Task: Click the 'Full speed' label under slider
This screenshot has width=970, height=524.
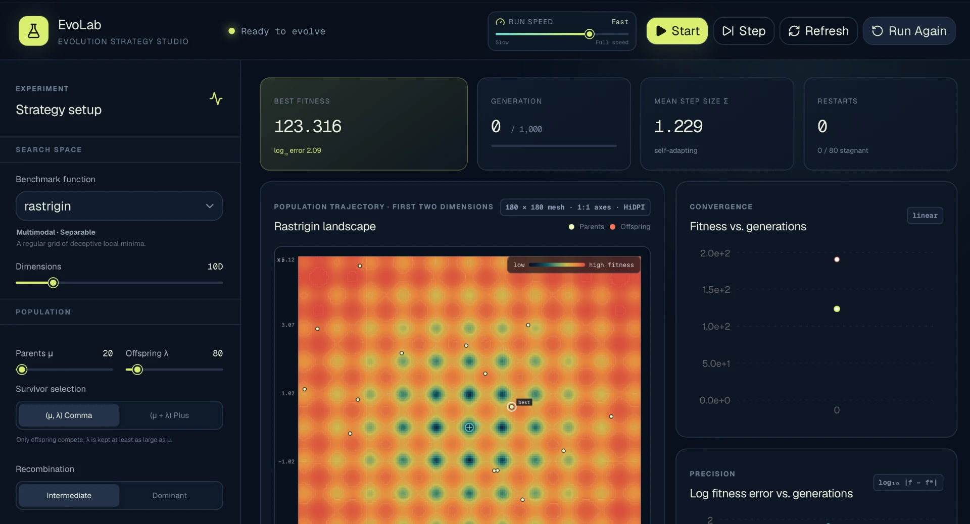Action: (612, 42)
